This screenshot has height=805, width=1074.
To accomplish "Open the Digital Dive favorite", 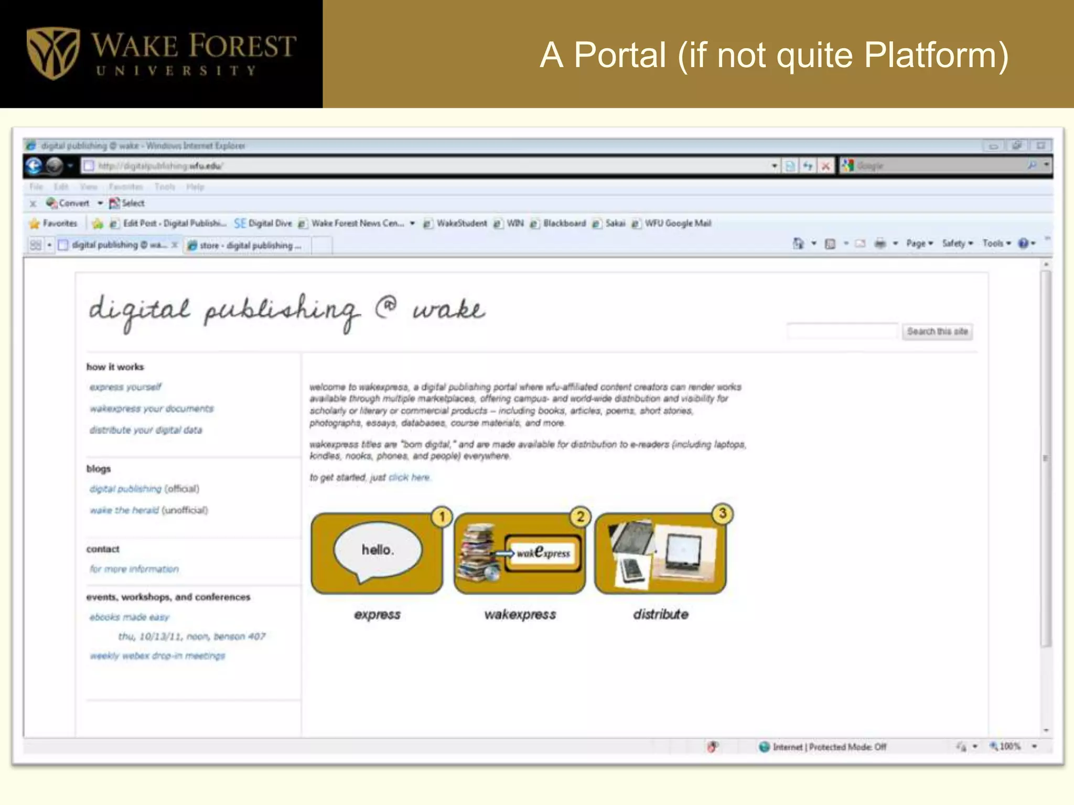I will tap(263, 223).
